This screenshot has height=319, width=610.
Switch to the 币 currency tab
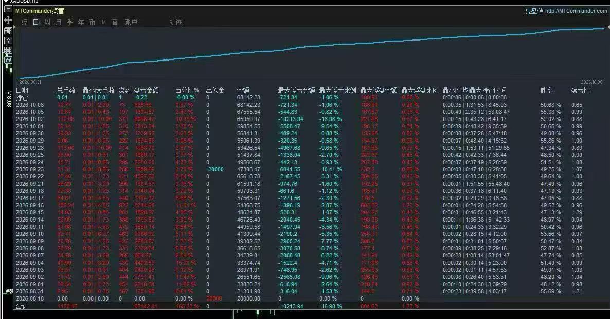[x=92, y=22]
